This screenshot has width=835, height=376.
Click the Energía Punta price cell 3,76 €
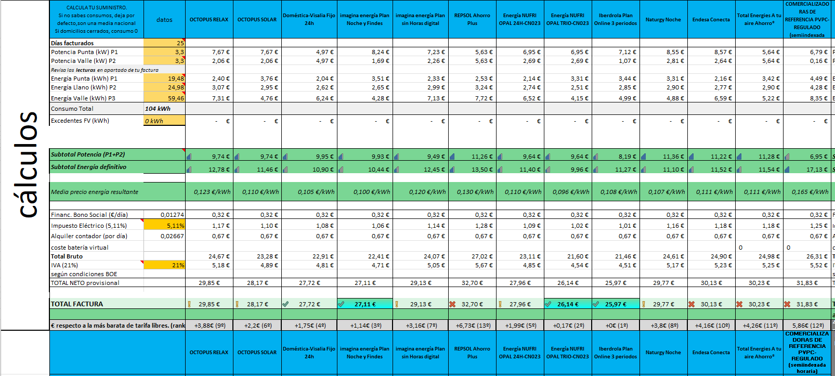[257, 79]
